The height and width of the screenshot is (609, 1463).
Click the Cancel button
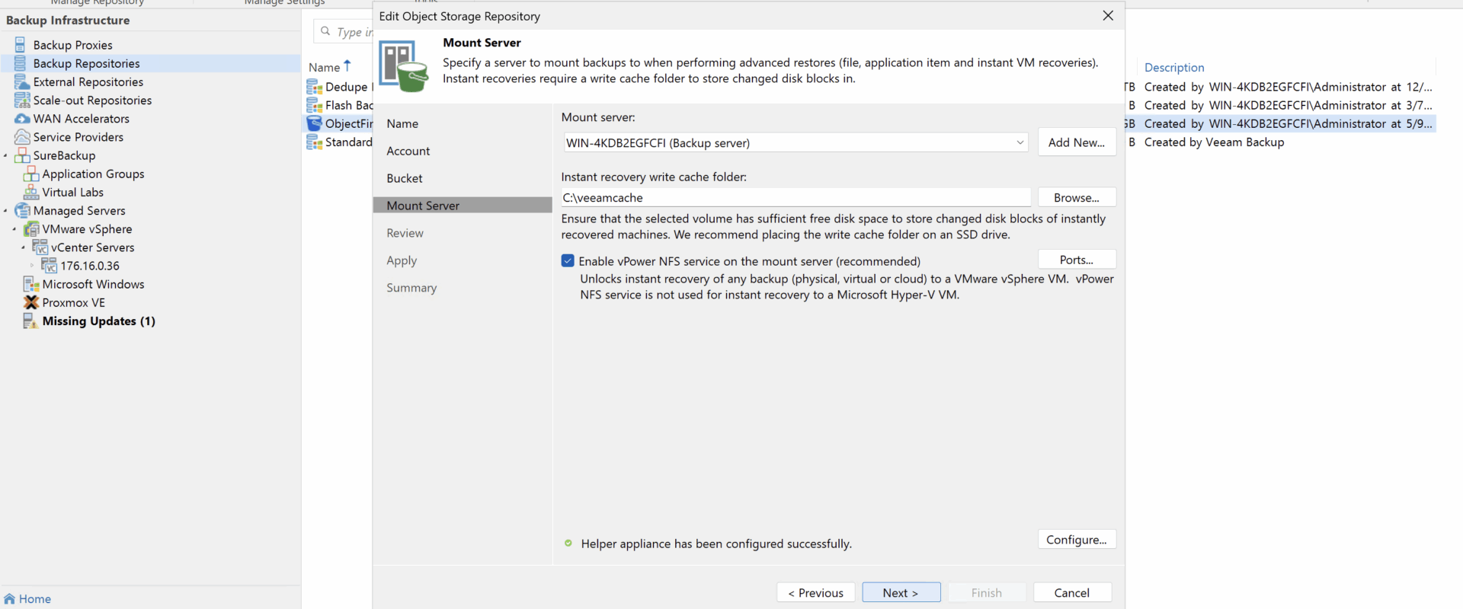(1072, 592)
